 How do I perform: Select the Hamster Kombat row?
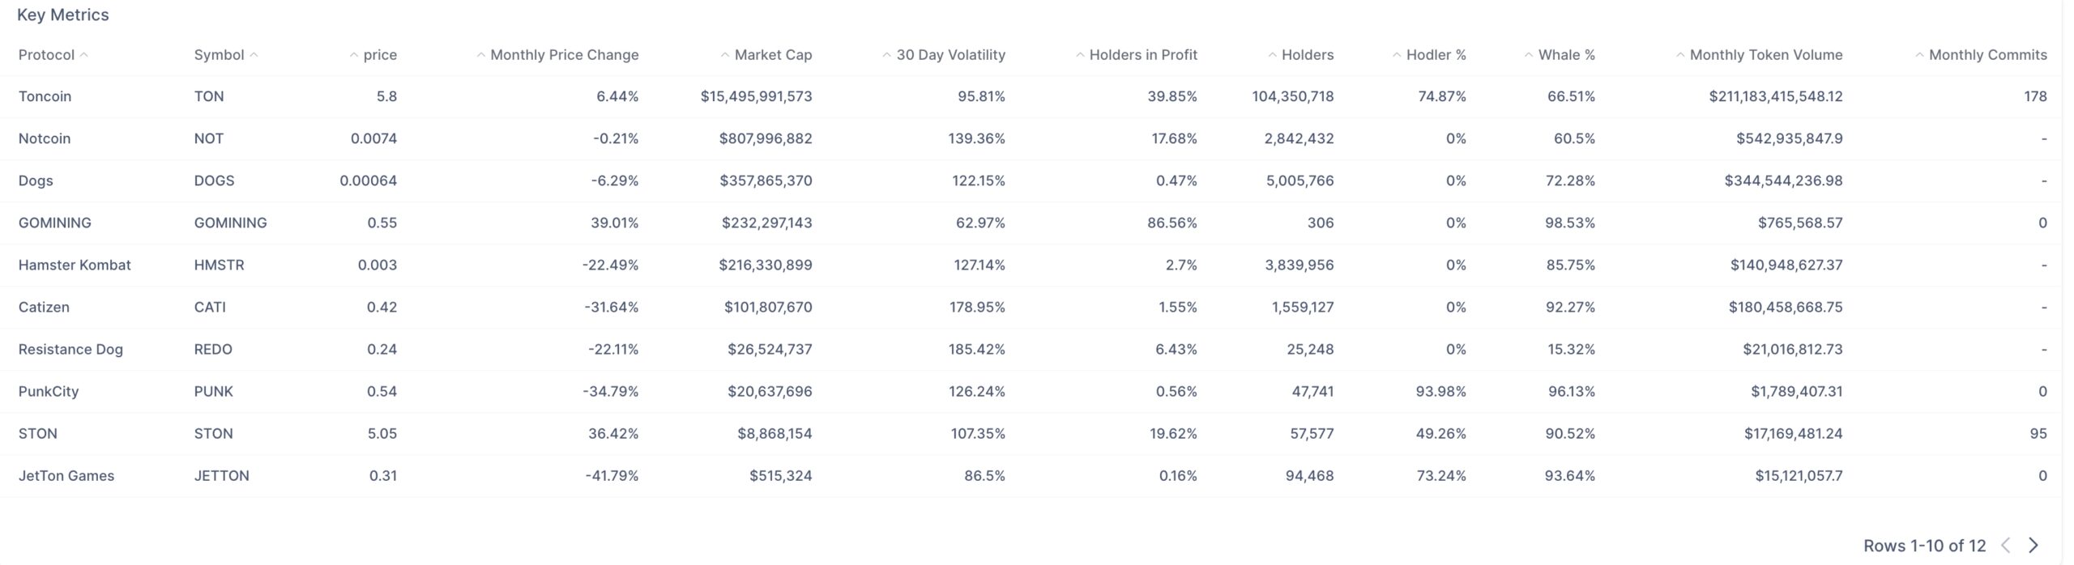(x=74, y=265)
